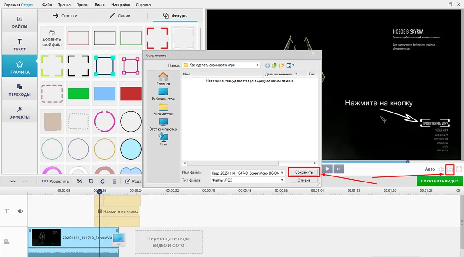Image resolution: width=464 pixels, height=257 pixels.
Task: Expand the Папка folder dropdown
Action: pos(258,65)
